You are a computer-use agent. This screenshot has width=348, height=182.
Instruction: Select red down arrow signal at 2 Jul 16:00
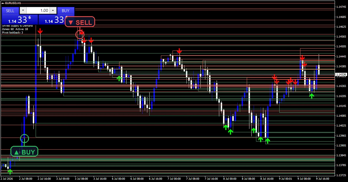(40, 31)
